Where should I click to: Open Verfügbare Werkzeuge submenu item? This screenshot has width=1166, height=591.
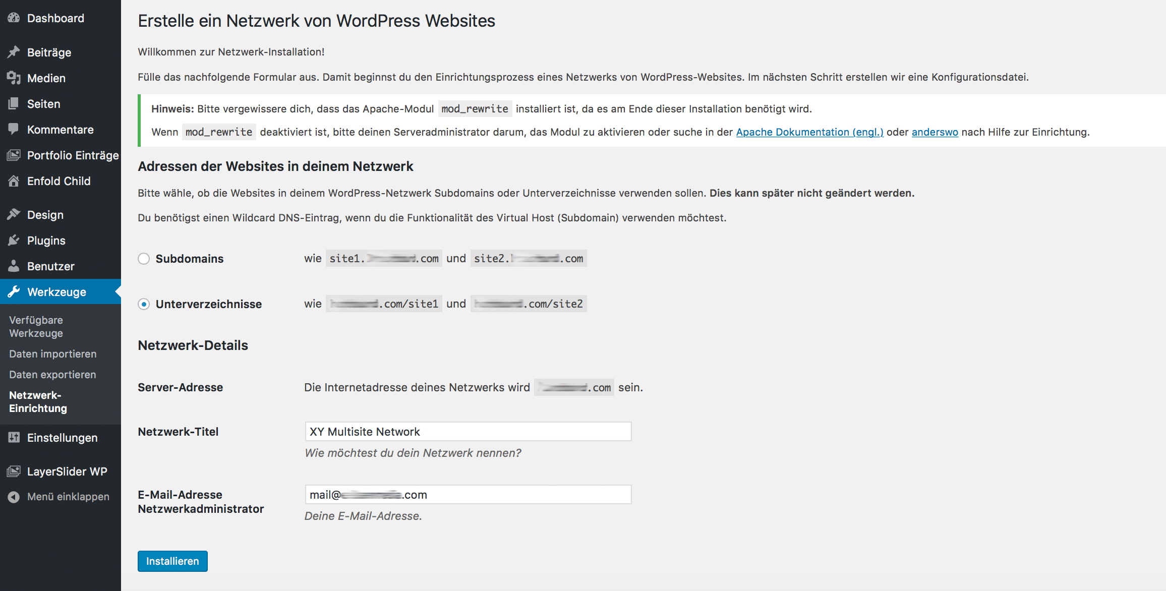[x=36, y=327]
